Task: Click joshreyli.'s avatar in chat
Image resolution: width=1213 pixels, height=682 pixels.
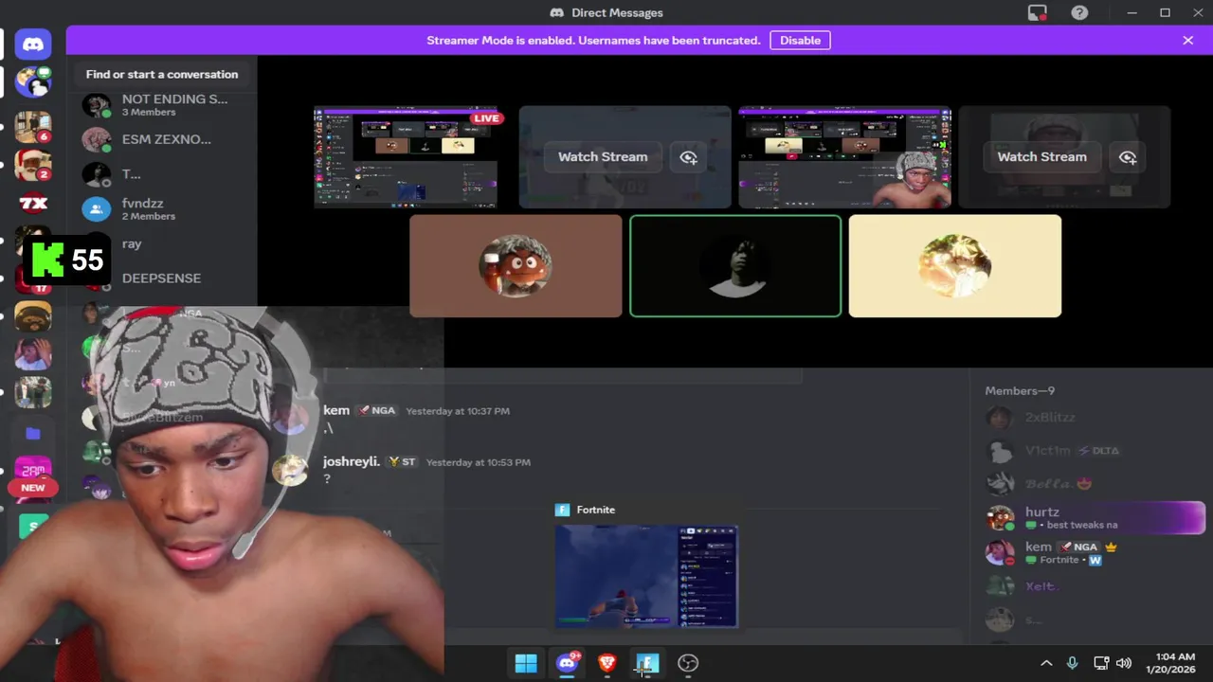Action: tap(290, 470)
